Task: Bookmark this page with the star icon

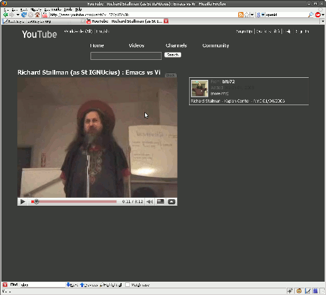Action: tap(247, 15)
